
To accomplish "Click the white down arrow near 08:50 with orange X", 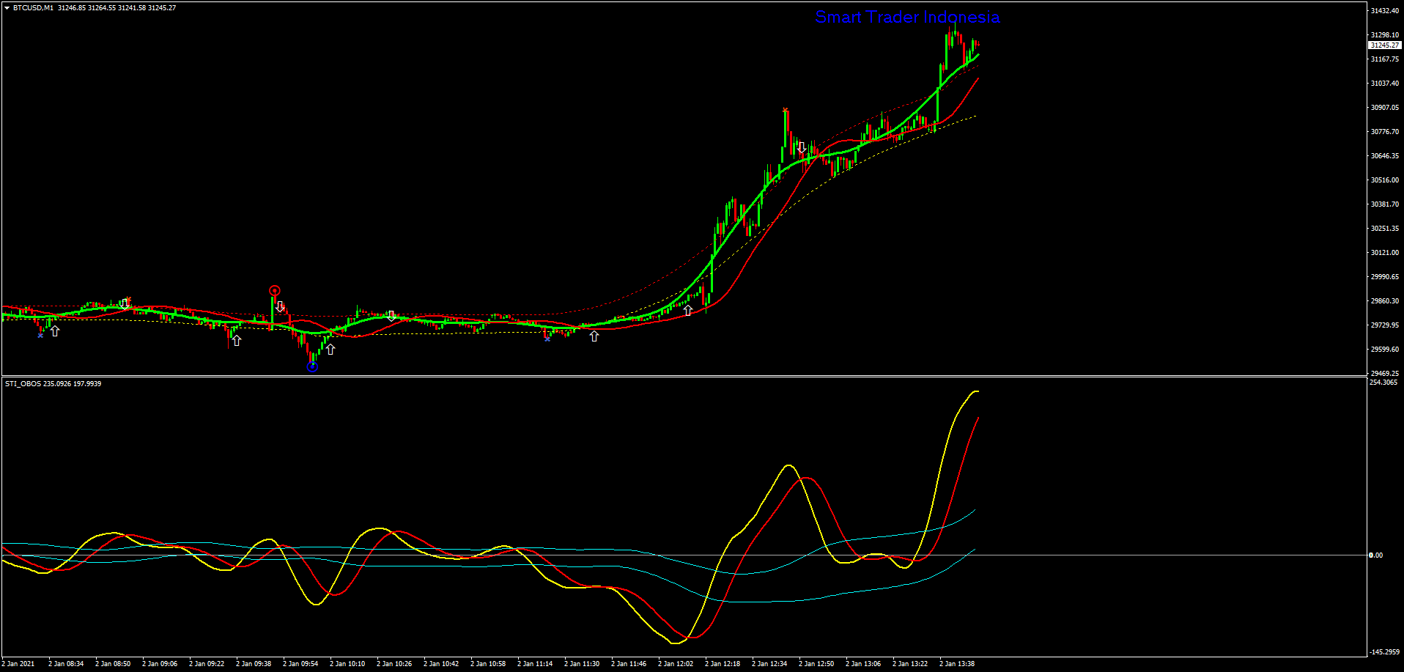I will (x=125, y=303).
